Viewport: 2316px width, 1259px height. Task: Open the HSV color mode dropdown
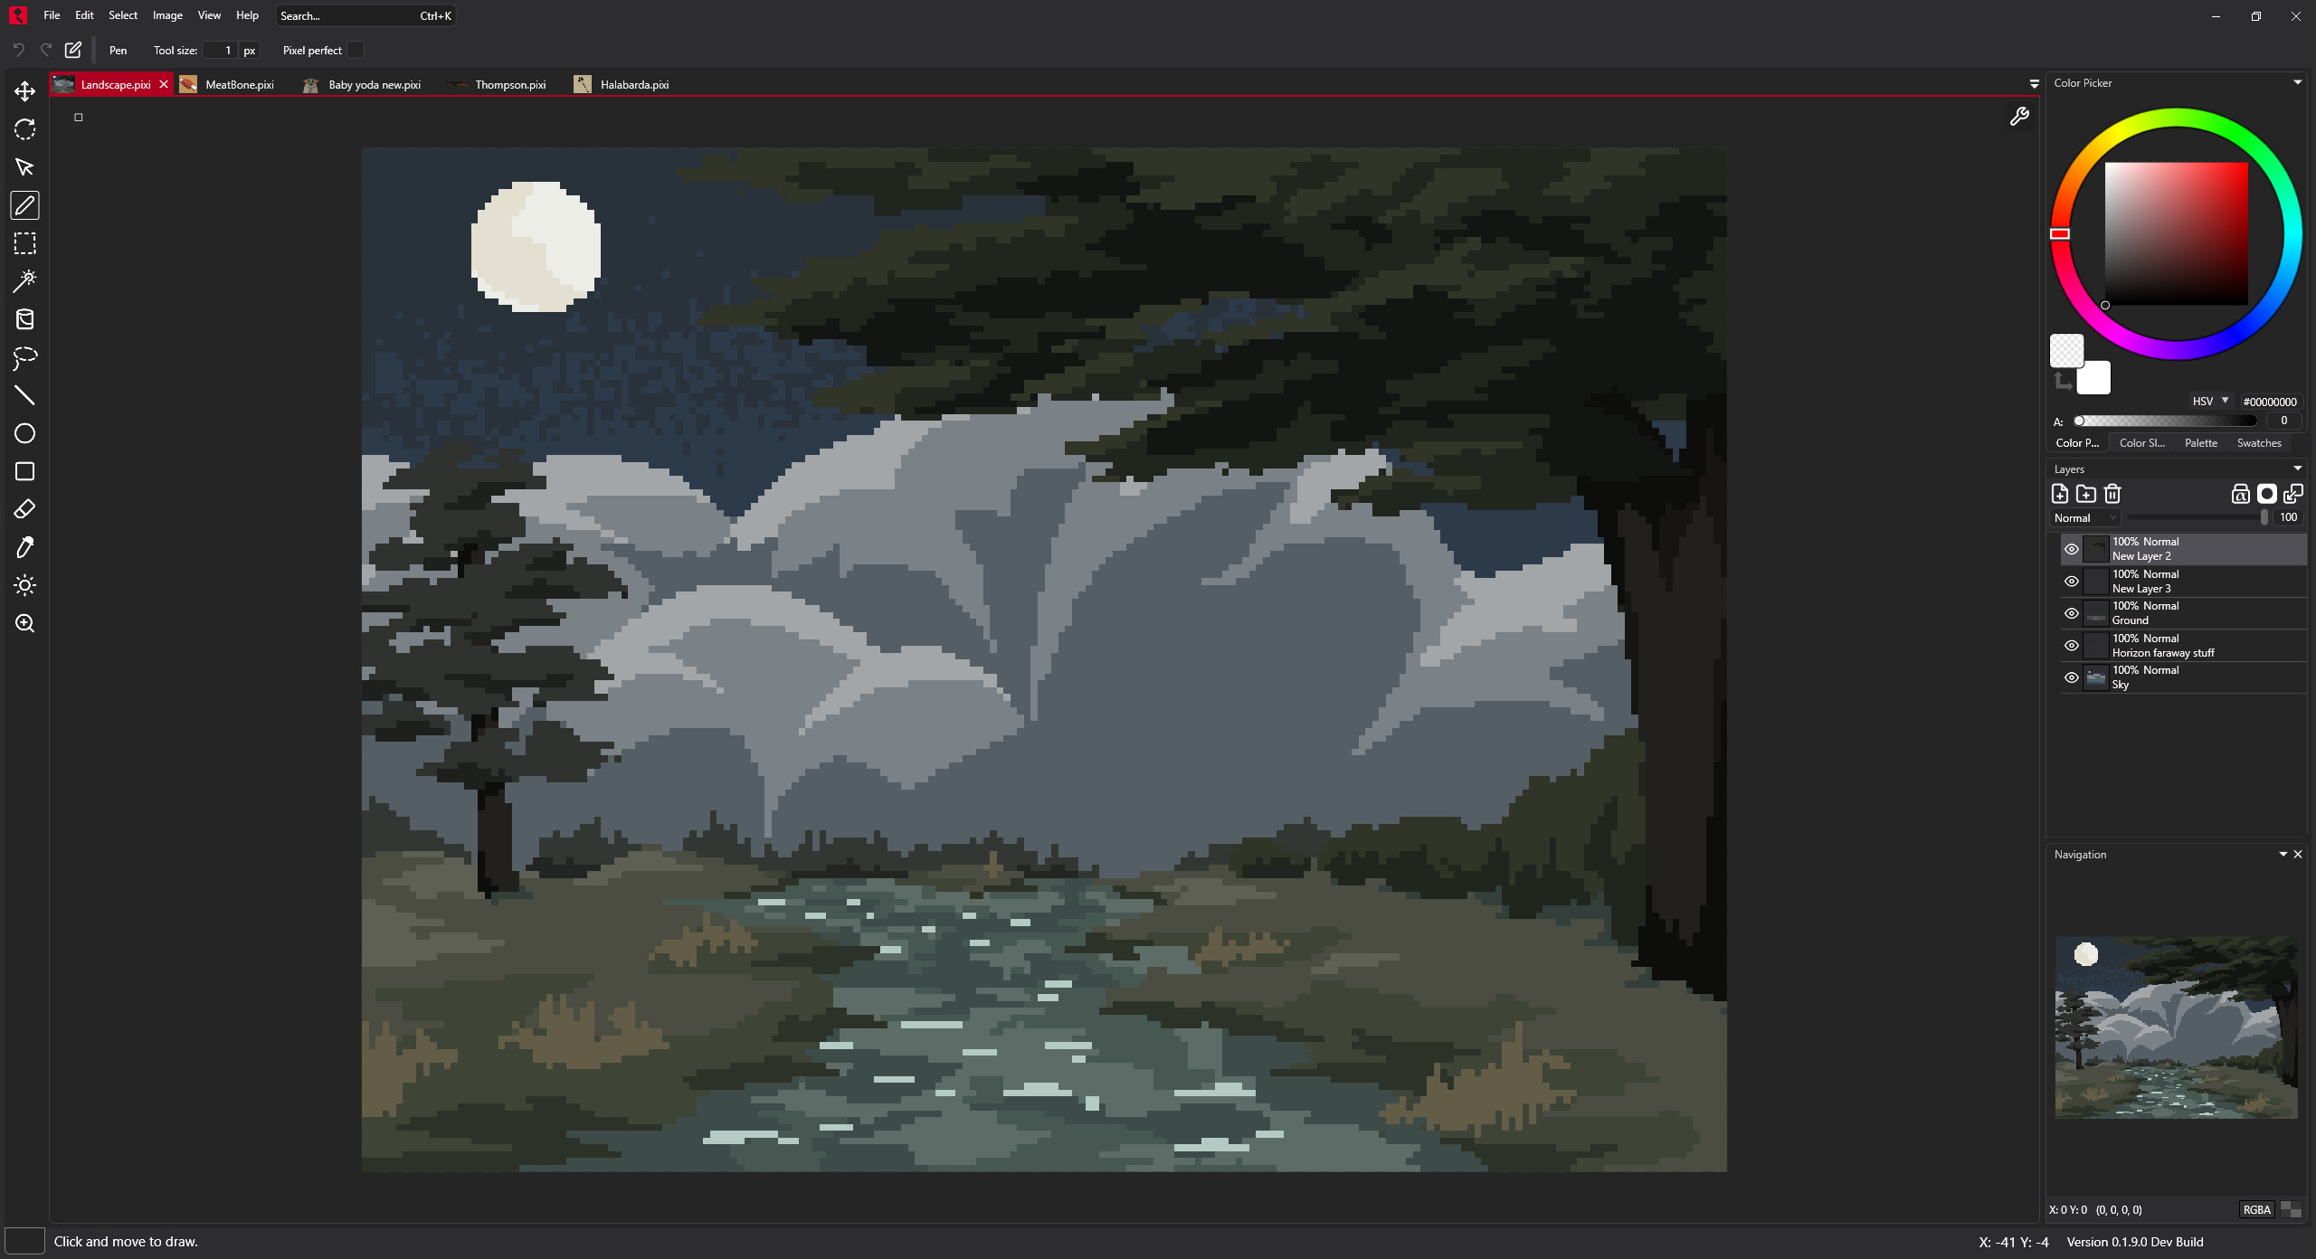click(x=2209, y=401)
